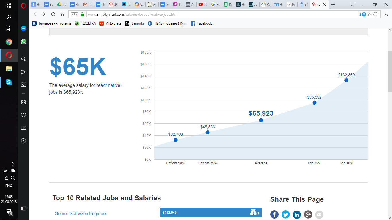392x220 pixels.
Task: Share this page on Google Plus
Action: pyautogui.click(x=308, y=214)
